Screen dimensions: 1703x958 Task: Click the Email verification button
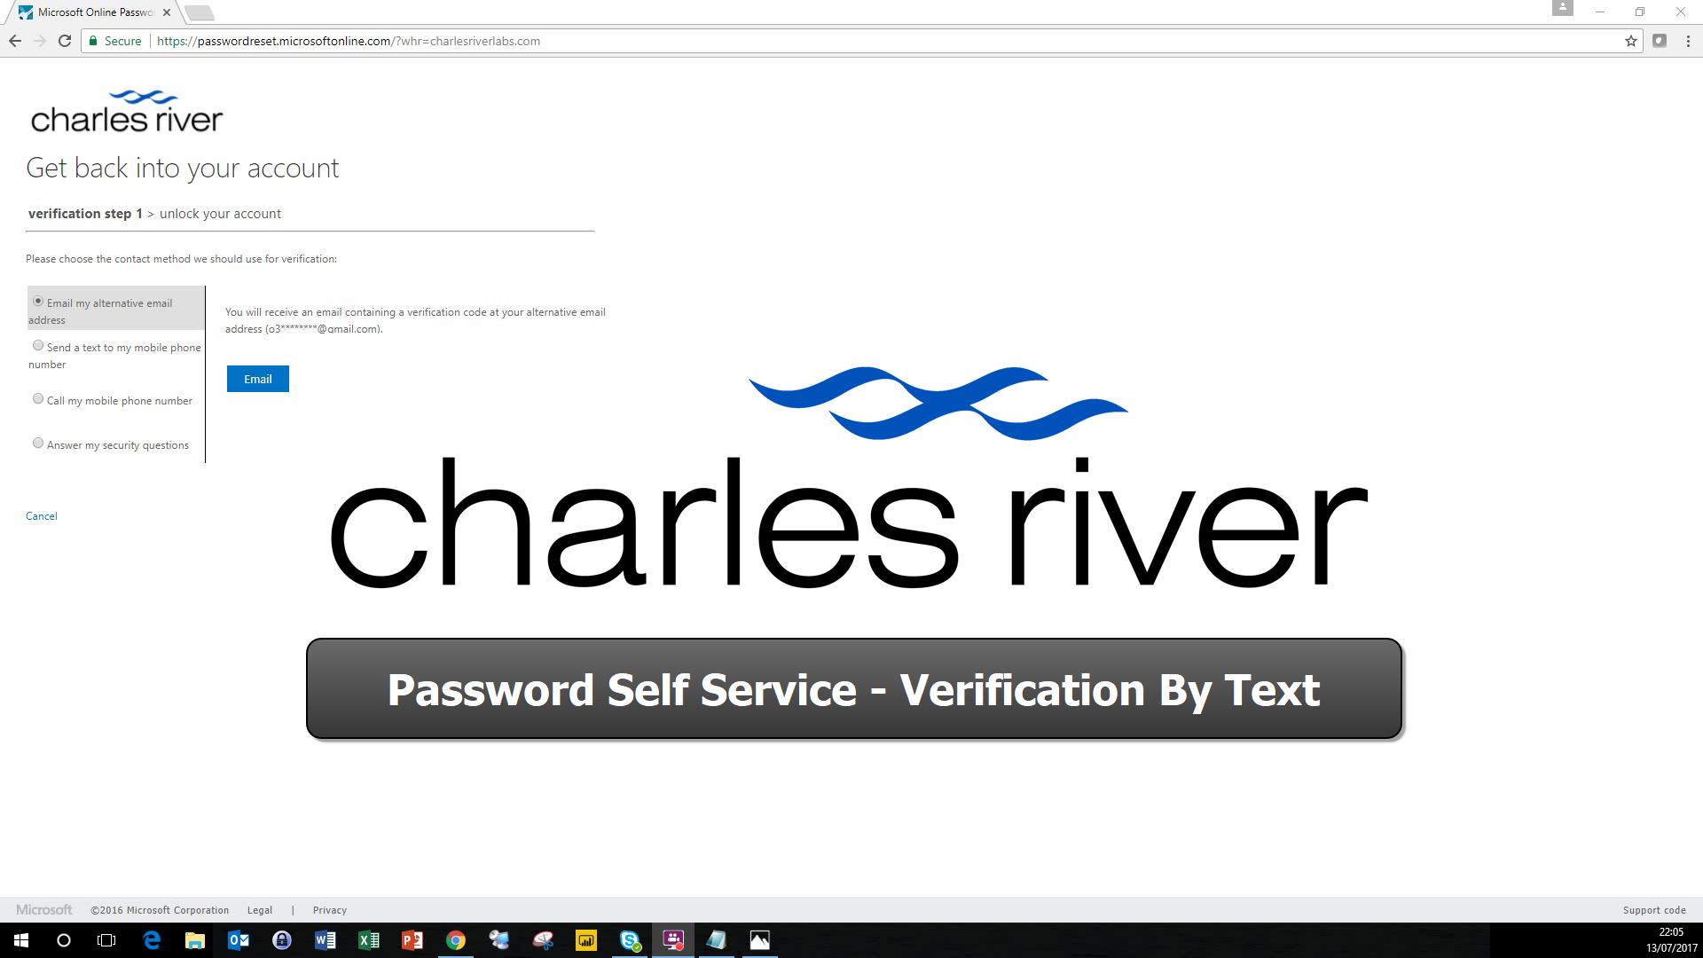pos(257,378)
